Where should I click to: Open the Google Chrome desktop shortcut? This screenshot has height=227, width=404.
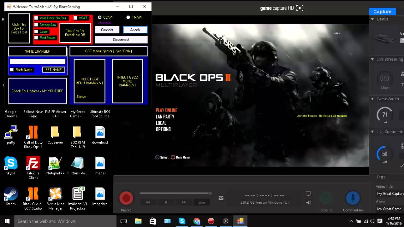coord(11,114)
